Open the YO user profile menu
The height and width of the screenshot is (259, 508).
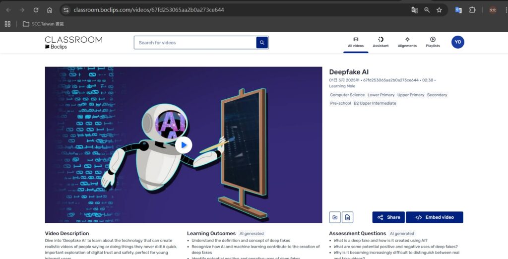pyautogui.click(x=457, y=42)
